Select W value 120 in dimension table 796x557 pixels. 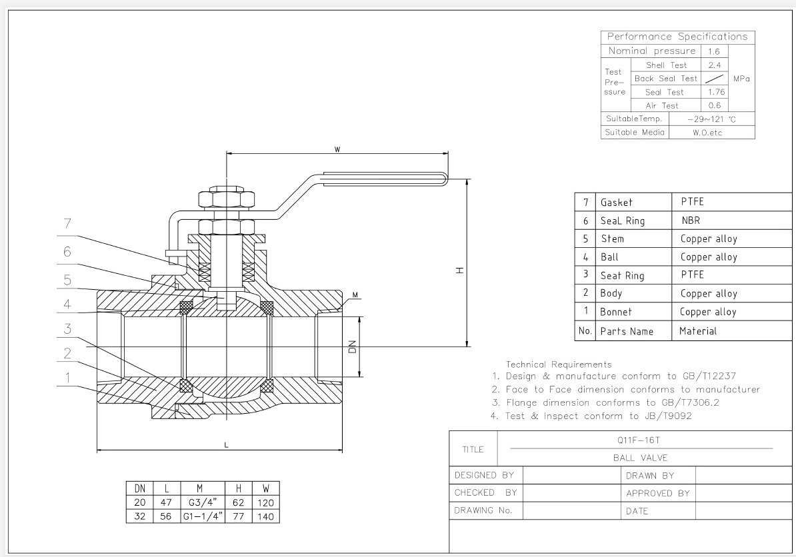tap(265, 503)
